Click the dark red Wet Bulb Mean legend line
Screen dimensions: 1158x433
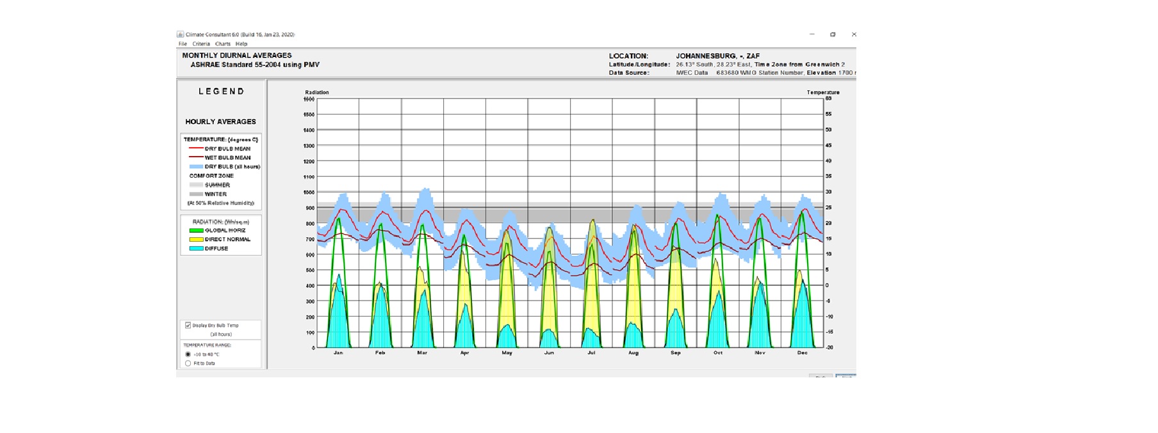(x=196, y=157)
